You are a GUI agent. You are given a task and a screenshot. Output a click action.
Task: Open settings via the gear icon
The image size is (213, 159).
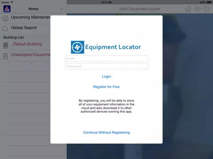(198, 8)
